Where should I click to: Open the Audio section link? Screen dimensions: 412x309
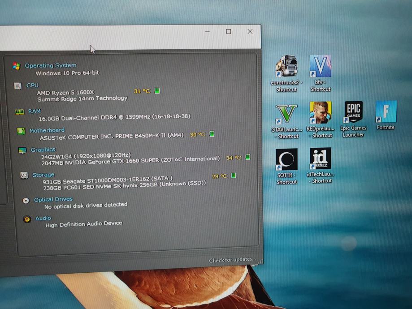pos(43,218)
